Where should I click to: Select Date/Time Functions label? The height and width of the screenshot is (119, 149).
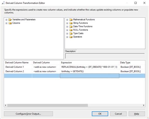[83, 26]
